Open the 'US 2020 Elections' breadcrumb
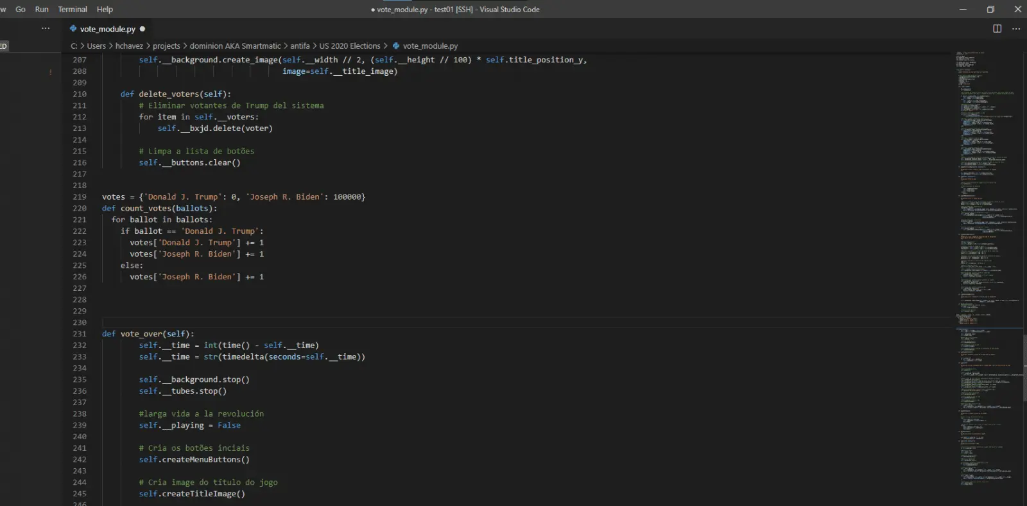1027x506 pixels. click(350, 46)
